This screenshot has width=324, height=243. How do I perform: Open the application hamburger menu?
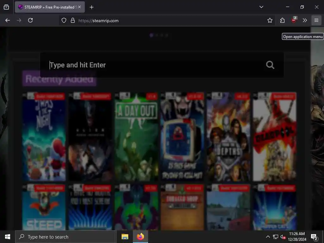click(316, 20)
